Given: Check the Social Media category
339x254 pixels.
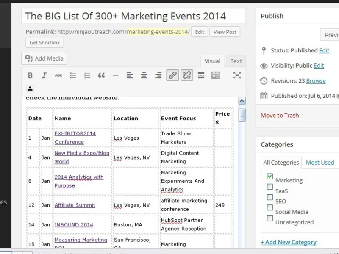Looking at the screenshot, I should point(270,207).
